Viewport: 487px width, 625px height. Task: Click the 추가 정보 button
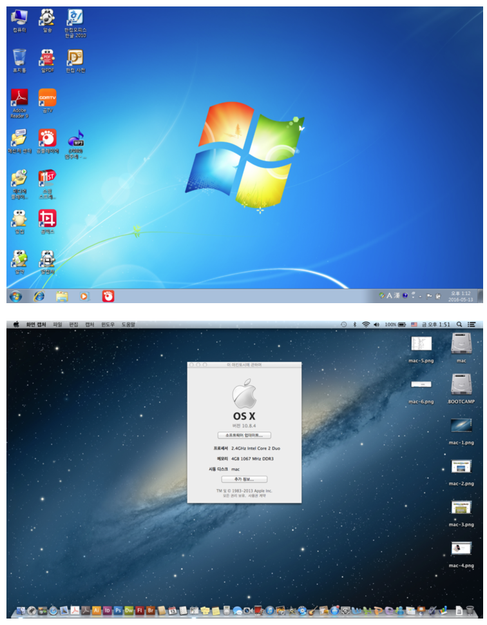(244, 479)
